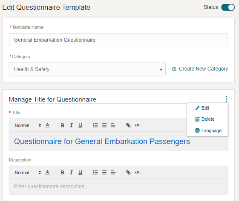239x201 pixels.
Task: Click the globe icon next to Language
Action: pos(197,130)
